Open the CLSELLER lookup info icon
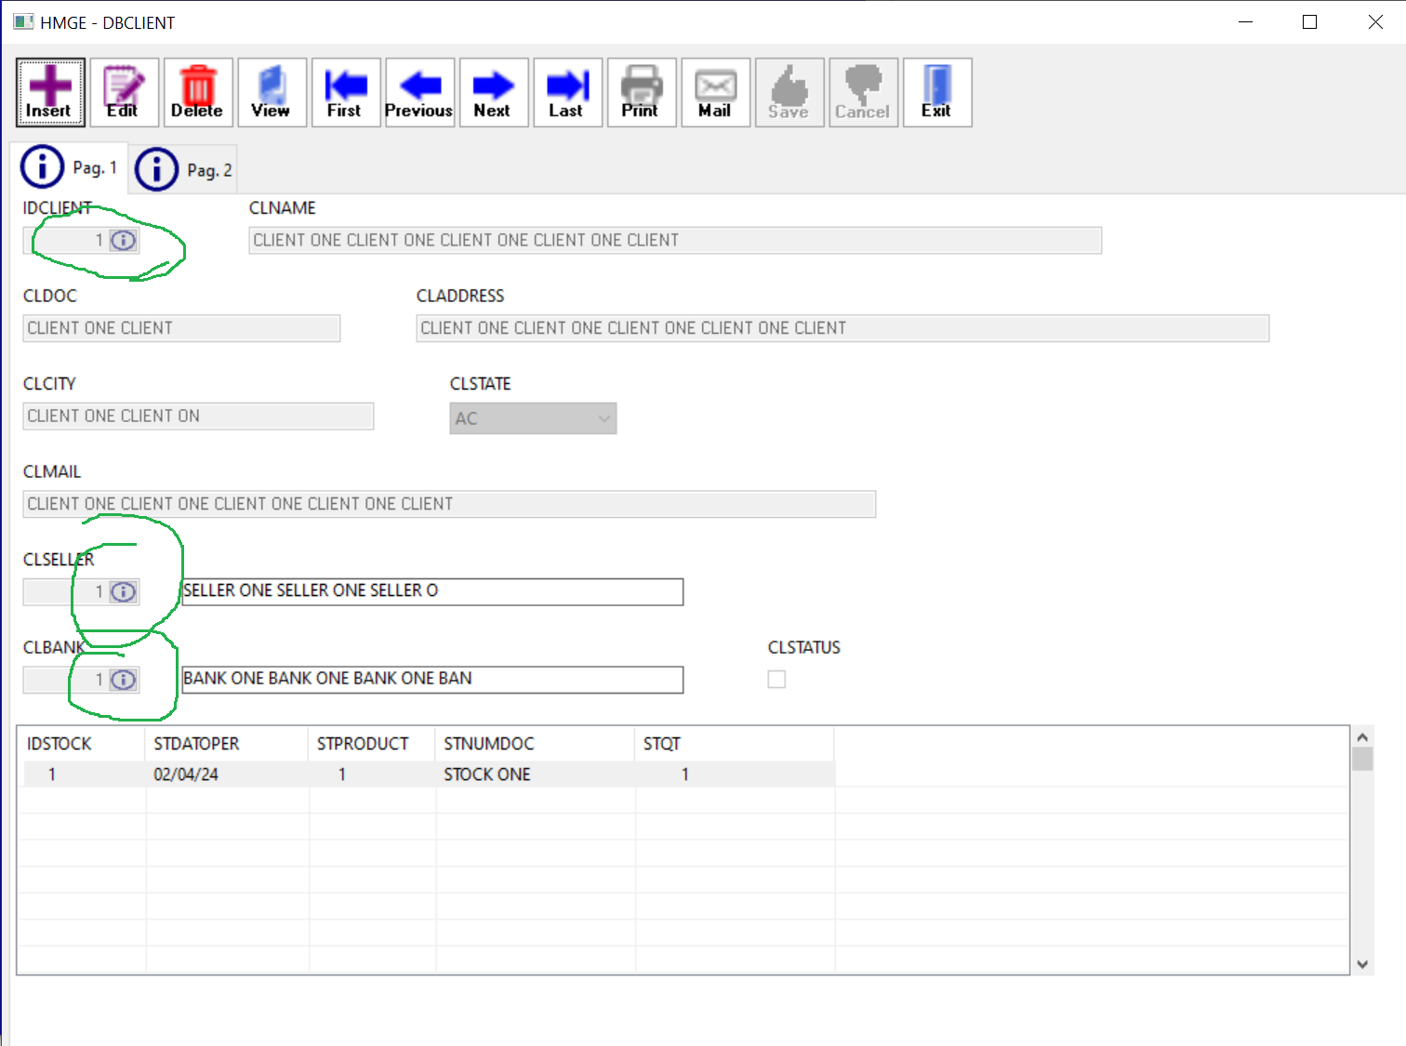 pyautogui.click(x=124, y=592)
